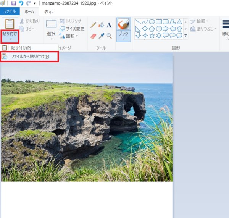Click サイズ変更 resize button

pyautogui.click(x=72, y=29)
